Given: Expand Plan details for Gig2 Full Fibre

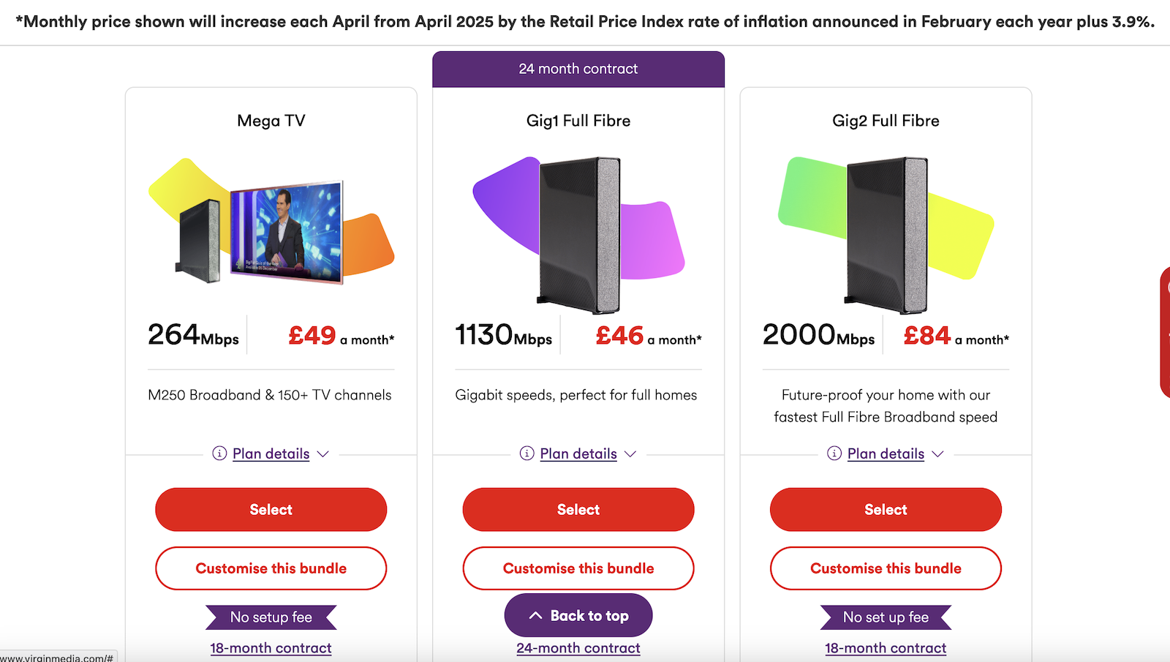Looking at the screenshot, I should [x=885, y=454].
